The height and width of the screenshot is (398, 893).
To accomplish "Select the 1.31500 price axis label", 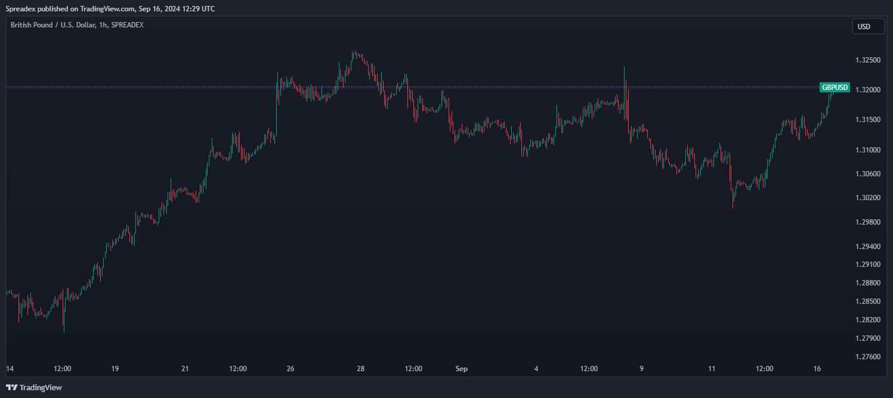I will [x=867, y=120].
